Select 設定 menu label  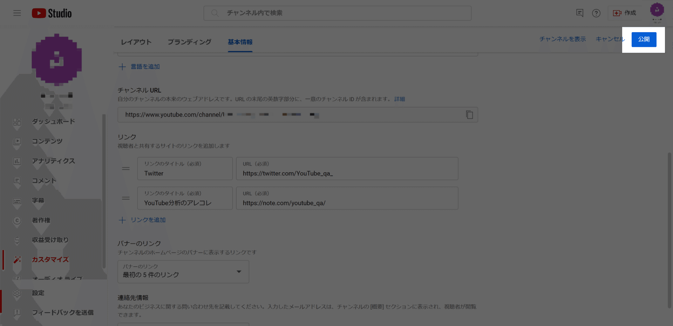[38, 293]
